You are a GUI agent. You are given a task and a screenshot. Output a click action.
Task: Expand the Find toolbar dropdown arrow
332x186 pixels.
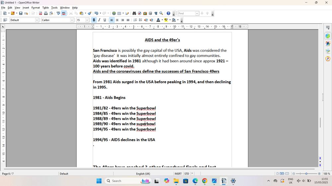197,13
